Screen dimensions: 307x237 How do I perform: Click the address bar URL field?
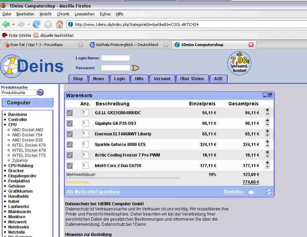click(186, 25)
